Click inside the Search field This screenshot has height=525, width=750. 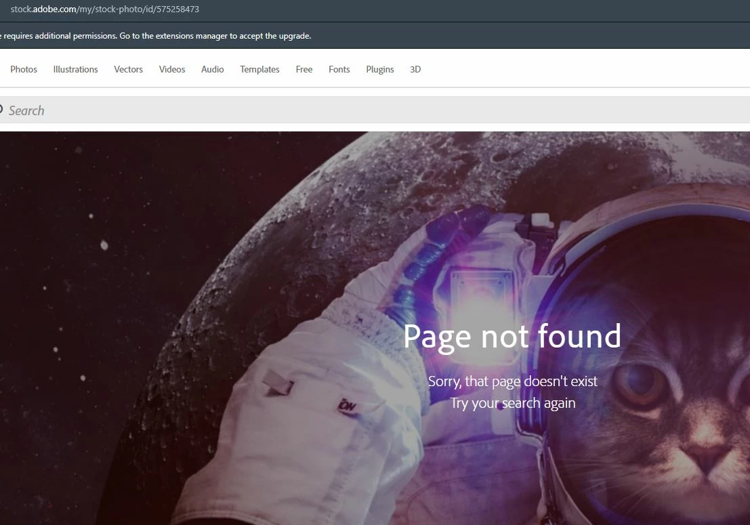coord(375,110)
